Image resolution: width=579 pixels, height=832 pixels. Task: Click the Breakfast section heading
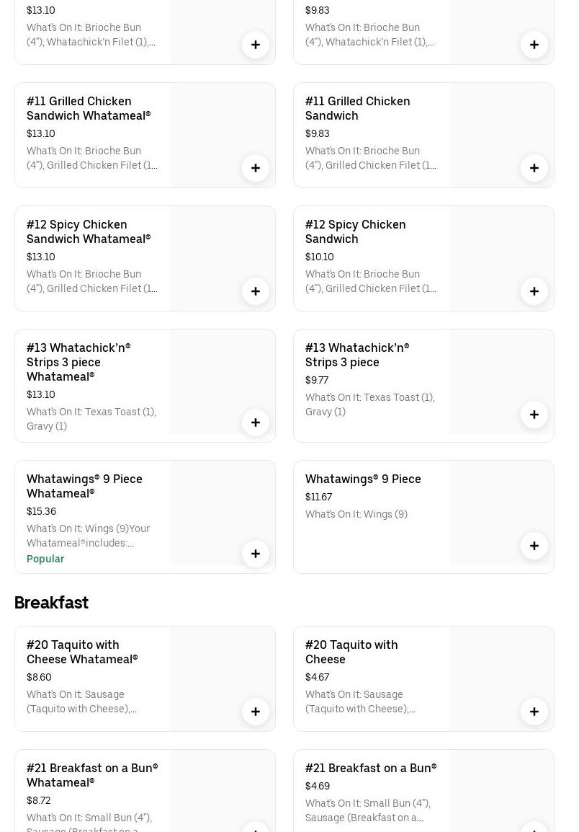pos(51,603)
